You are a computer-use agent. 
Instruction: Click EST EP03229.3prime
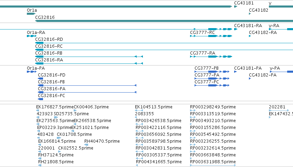click(x=54, y=128)
